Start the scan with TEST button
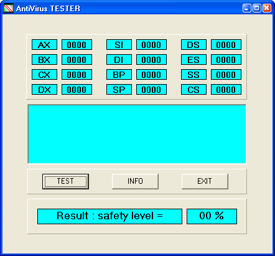 pyautogui.click(x=65, y=181)
